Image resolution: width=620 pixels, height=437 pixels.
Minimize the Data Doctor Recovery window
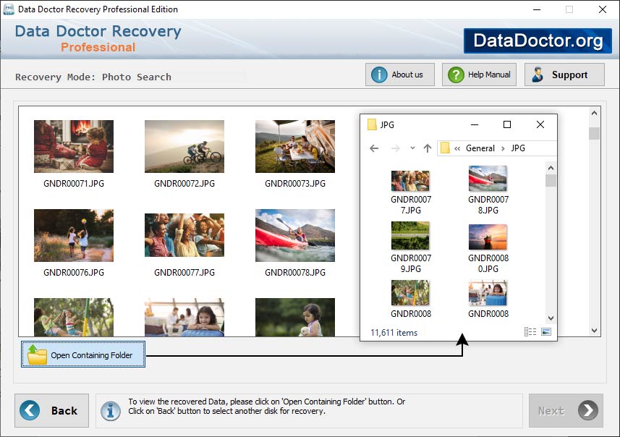point(537,9)
